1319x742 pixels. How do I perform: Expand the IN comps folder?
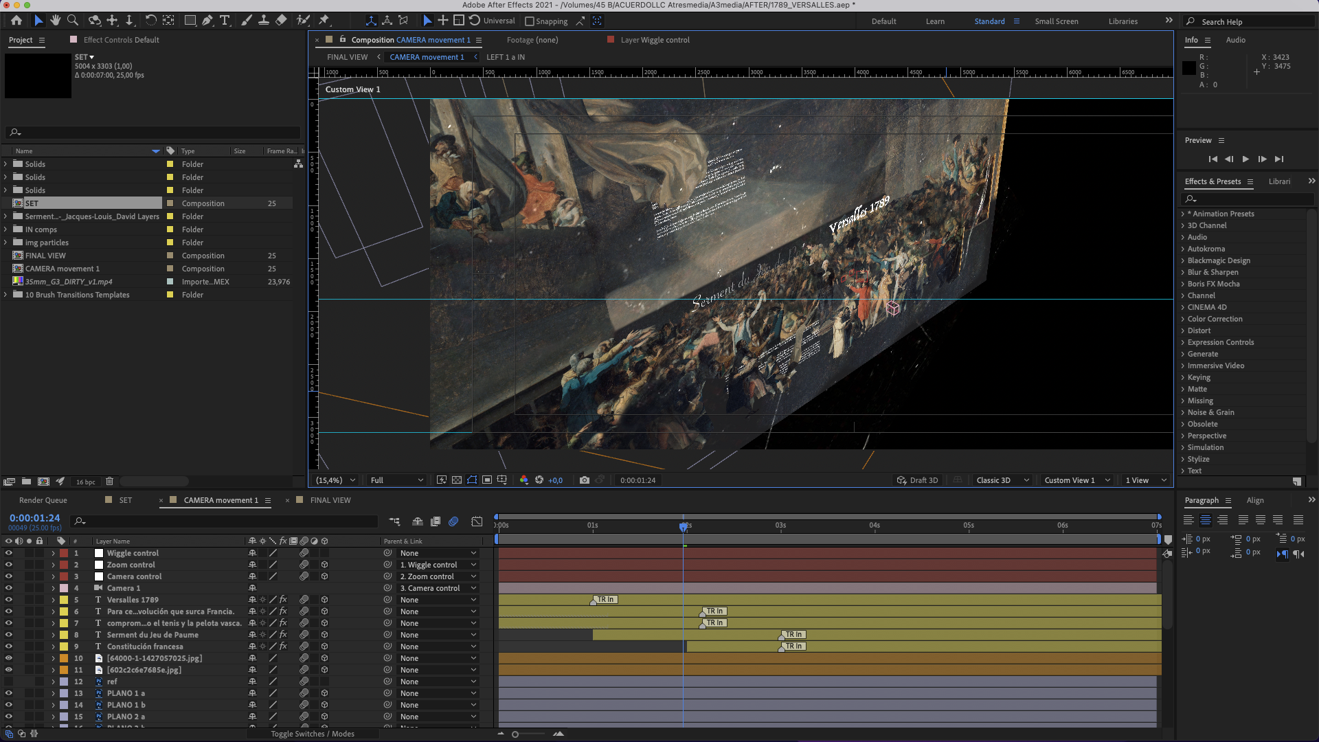tap(5, 229)
